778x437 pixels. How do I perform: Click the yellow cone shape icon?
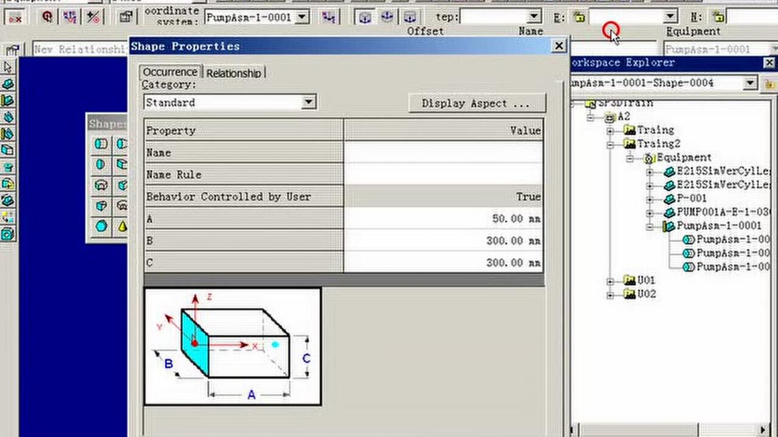point(122,226)
